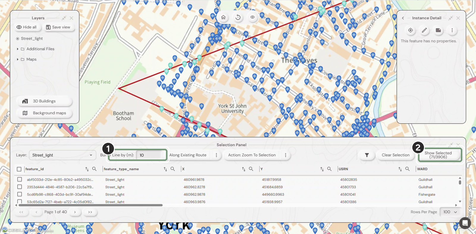
Task: Unpin the Layers panel
Action: click(64, 18)
